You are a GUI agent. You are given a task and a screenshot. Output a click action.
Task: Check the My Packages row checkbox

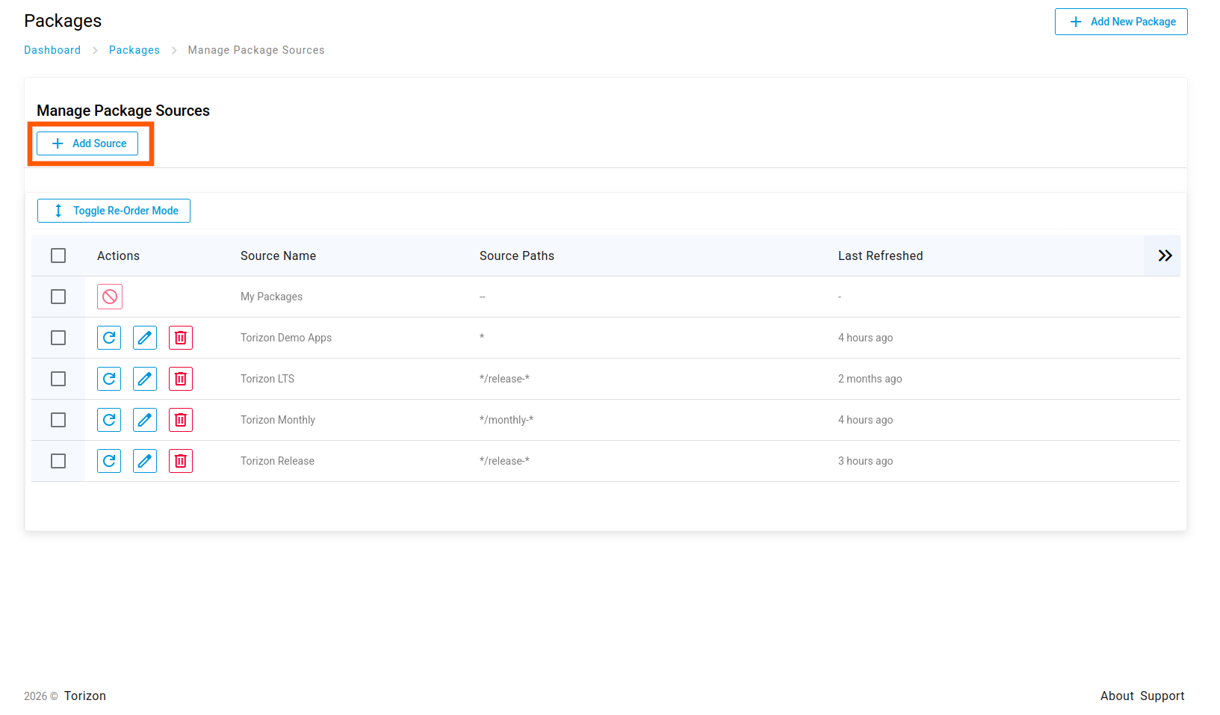(x=58, y=297)
